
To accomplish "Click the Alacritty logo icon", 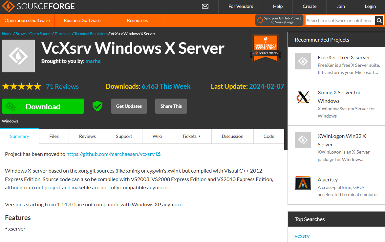I will (303, 183).
